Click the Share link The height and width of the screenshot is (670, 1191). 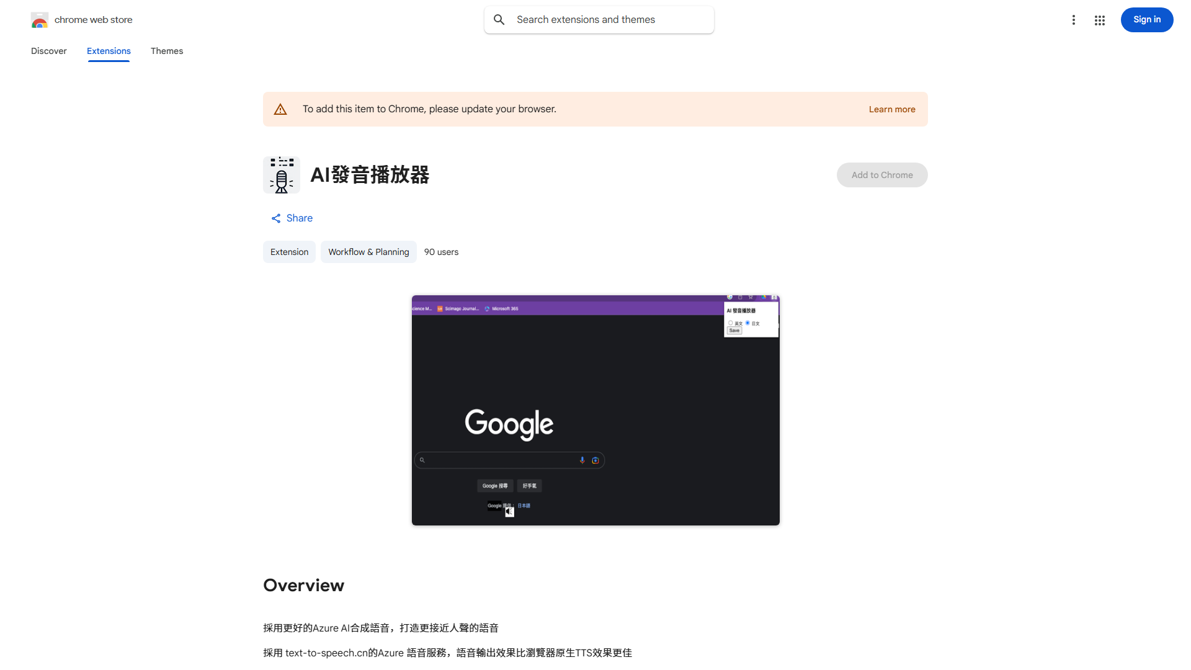[299, 218]
